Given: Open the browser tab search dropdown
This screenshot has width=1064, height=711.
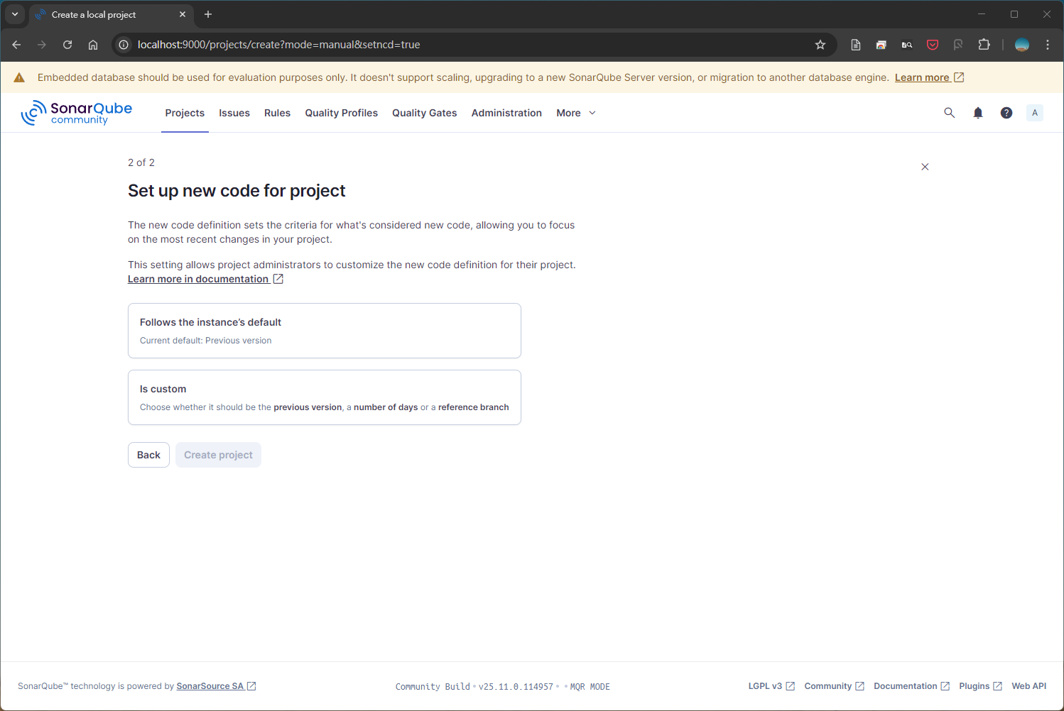Looking at the screenshot, I should coord(15,14).
